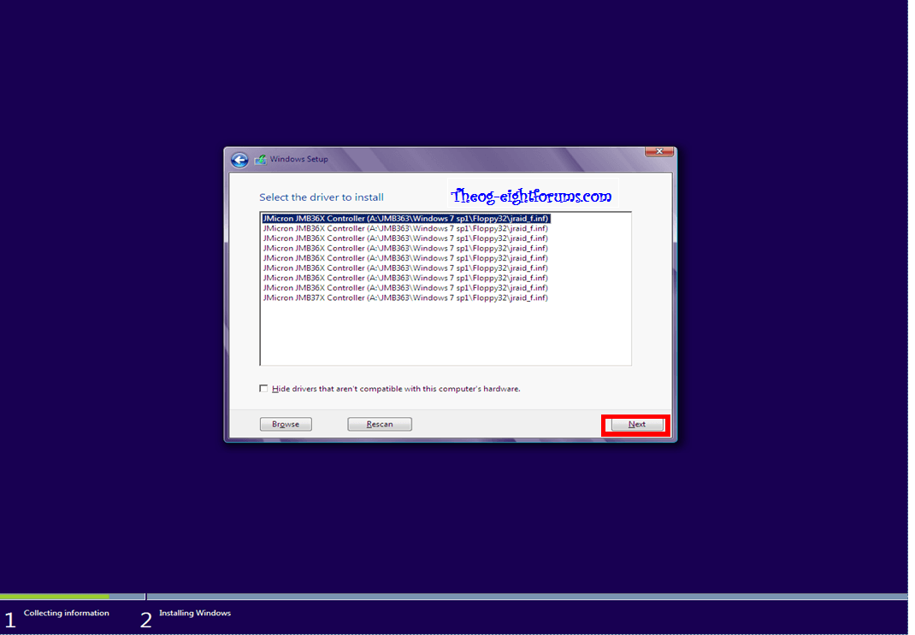Select the third JMB36X Controller entry
Image resolution: width=915 pixels, height=635 pixels.
click(x=405, y=238)
